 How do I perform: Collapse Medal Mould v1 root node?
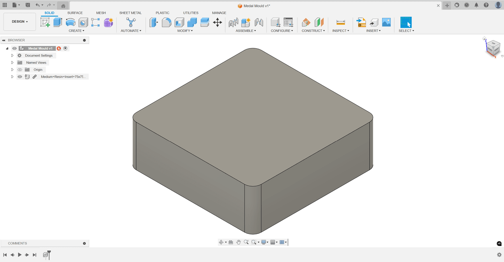7,49
